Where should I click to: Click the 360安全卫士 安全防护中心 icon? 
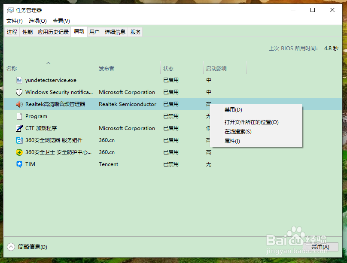[x=19, y=152]
